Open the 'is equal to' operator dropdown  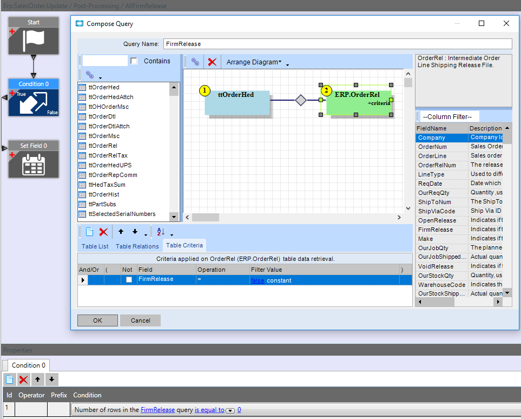(230, 411)
